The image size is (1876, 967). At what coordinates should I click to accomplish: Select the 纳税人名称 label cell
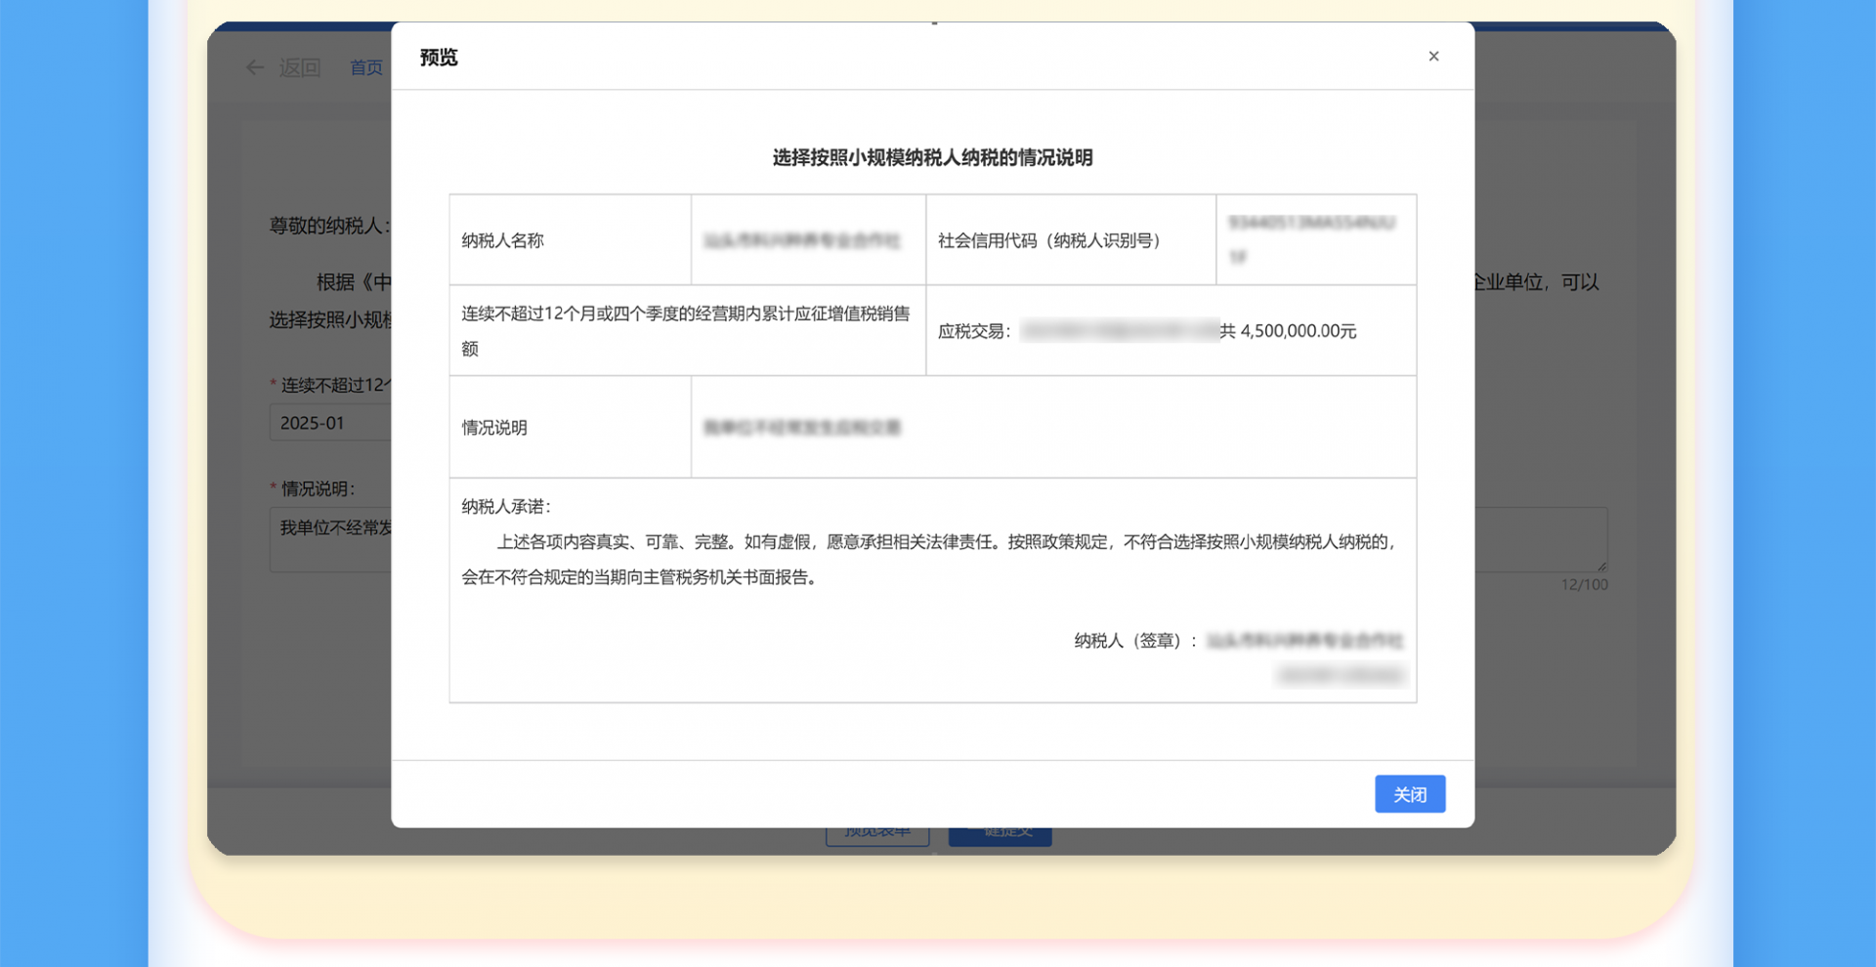coord(502,240)
